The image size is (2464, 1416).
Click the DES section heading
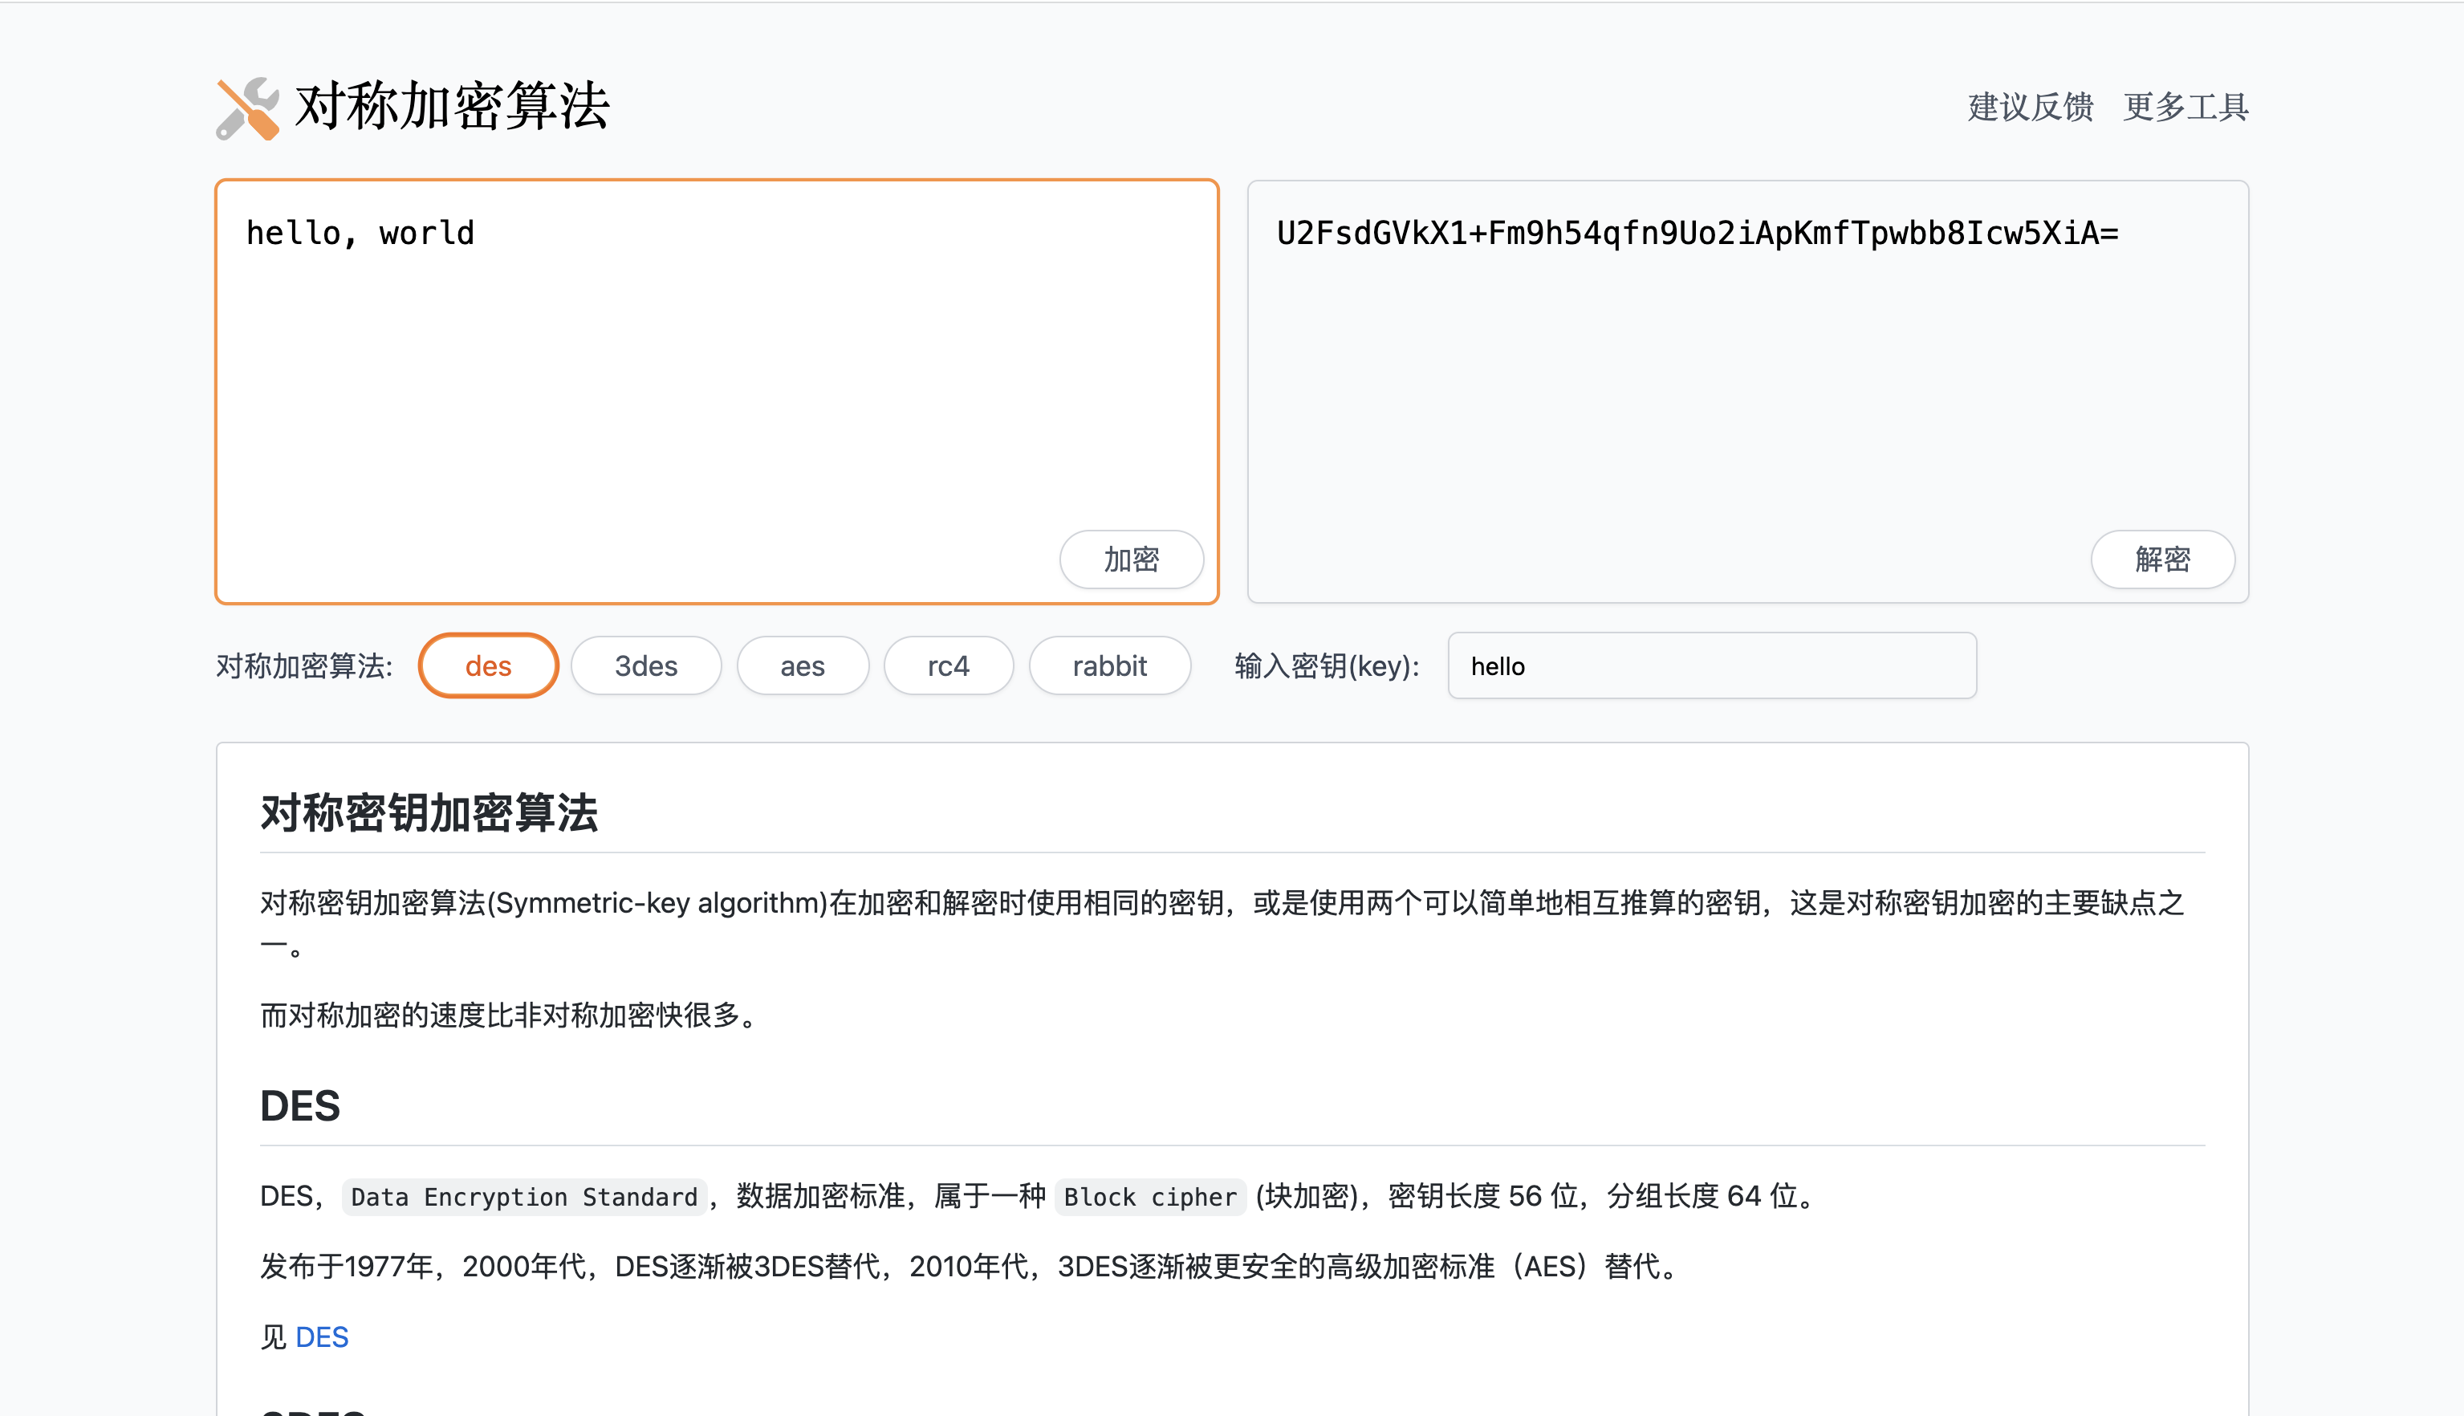[x=299, y=1107]
